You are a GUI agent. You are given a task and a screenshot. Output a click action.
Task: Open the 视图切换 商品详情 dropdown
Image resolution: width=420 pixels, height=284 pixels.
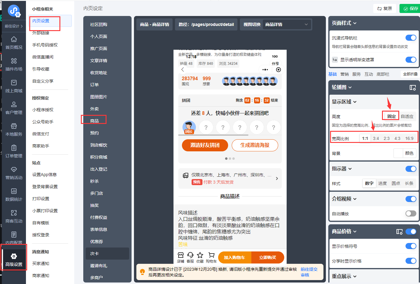[x=286, y=24]
